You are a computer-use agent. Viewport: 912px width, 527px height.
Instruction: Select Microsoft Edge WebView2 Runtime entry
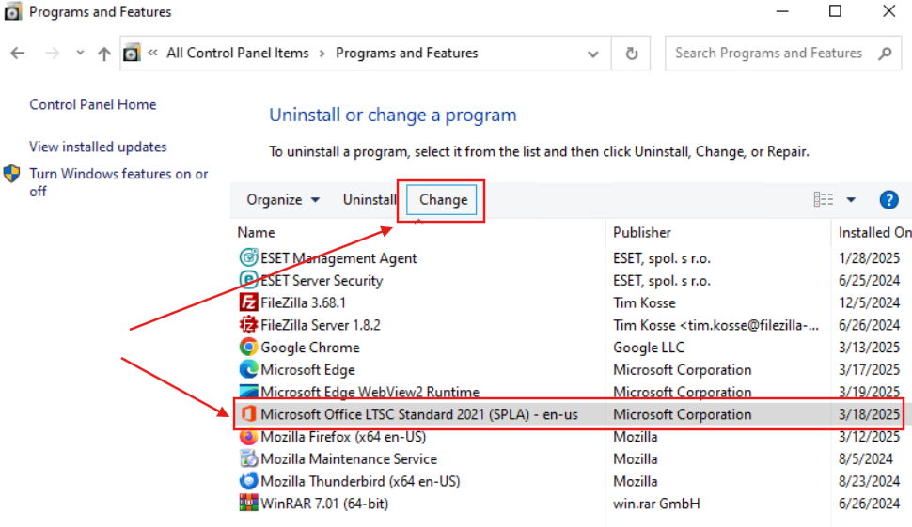370,392
